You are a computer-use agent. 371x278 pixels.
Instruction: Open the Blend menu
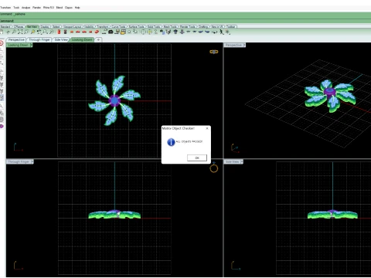60,8
